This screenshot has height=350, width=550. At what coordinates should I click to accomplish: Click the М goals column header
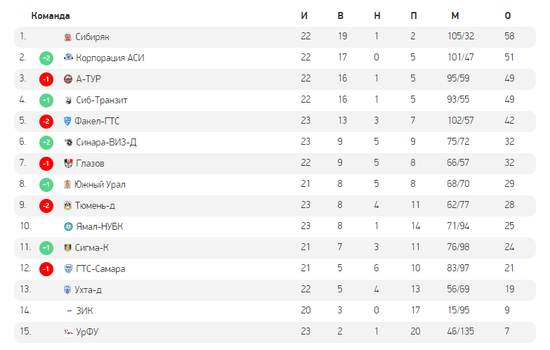(455, 15)
